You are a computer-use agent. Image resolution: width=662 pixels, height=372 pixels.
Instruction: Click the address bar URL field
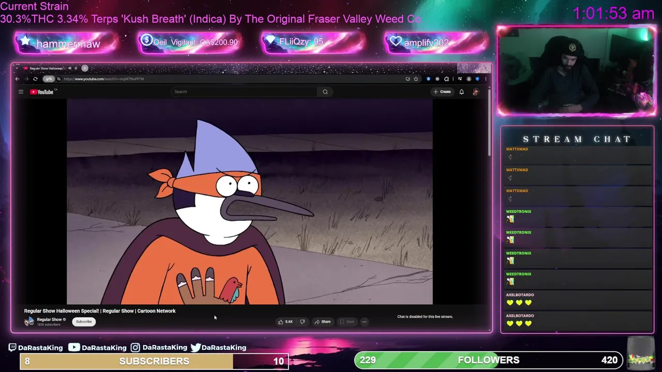(233, 79)
